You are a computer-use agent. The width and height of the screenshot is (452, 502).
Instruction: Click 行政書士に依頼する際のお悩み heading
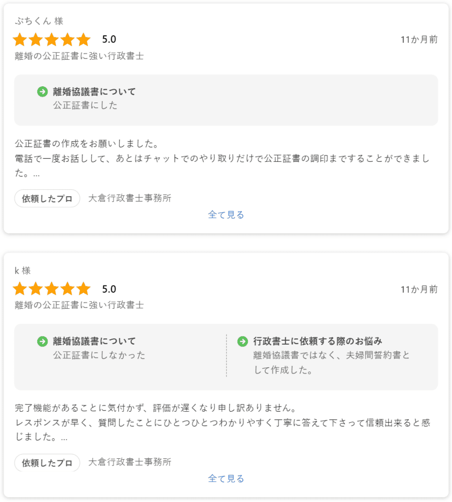click(x=318, y=341)
